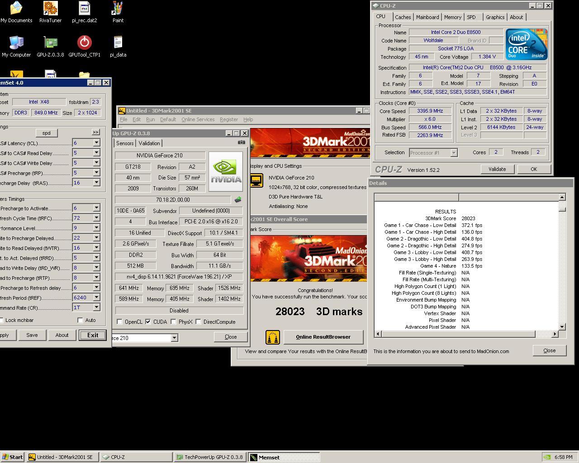Open Command Rate (CR) dropdown
Viewport: 579px width, 463px height.
(96, 307)
